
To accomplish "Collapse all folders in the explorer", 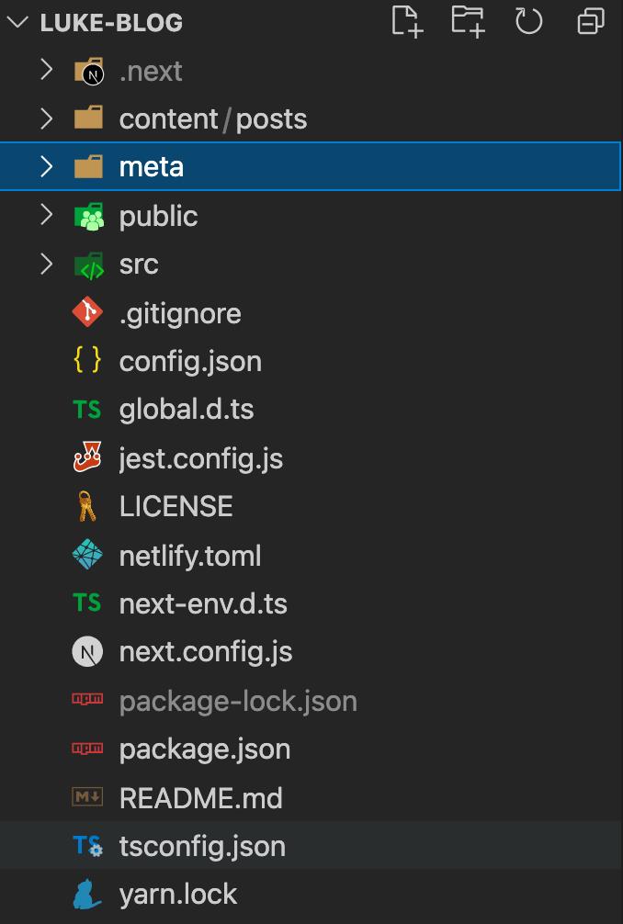I will tap(591, 22).
